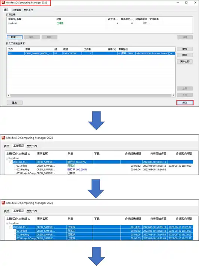The width and height of the screenshot is (199, 266).
Task: Click the 專案路徑 column header
Action: pyautogui.click(x=123, y=49)
